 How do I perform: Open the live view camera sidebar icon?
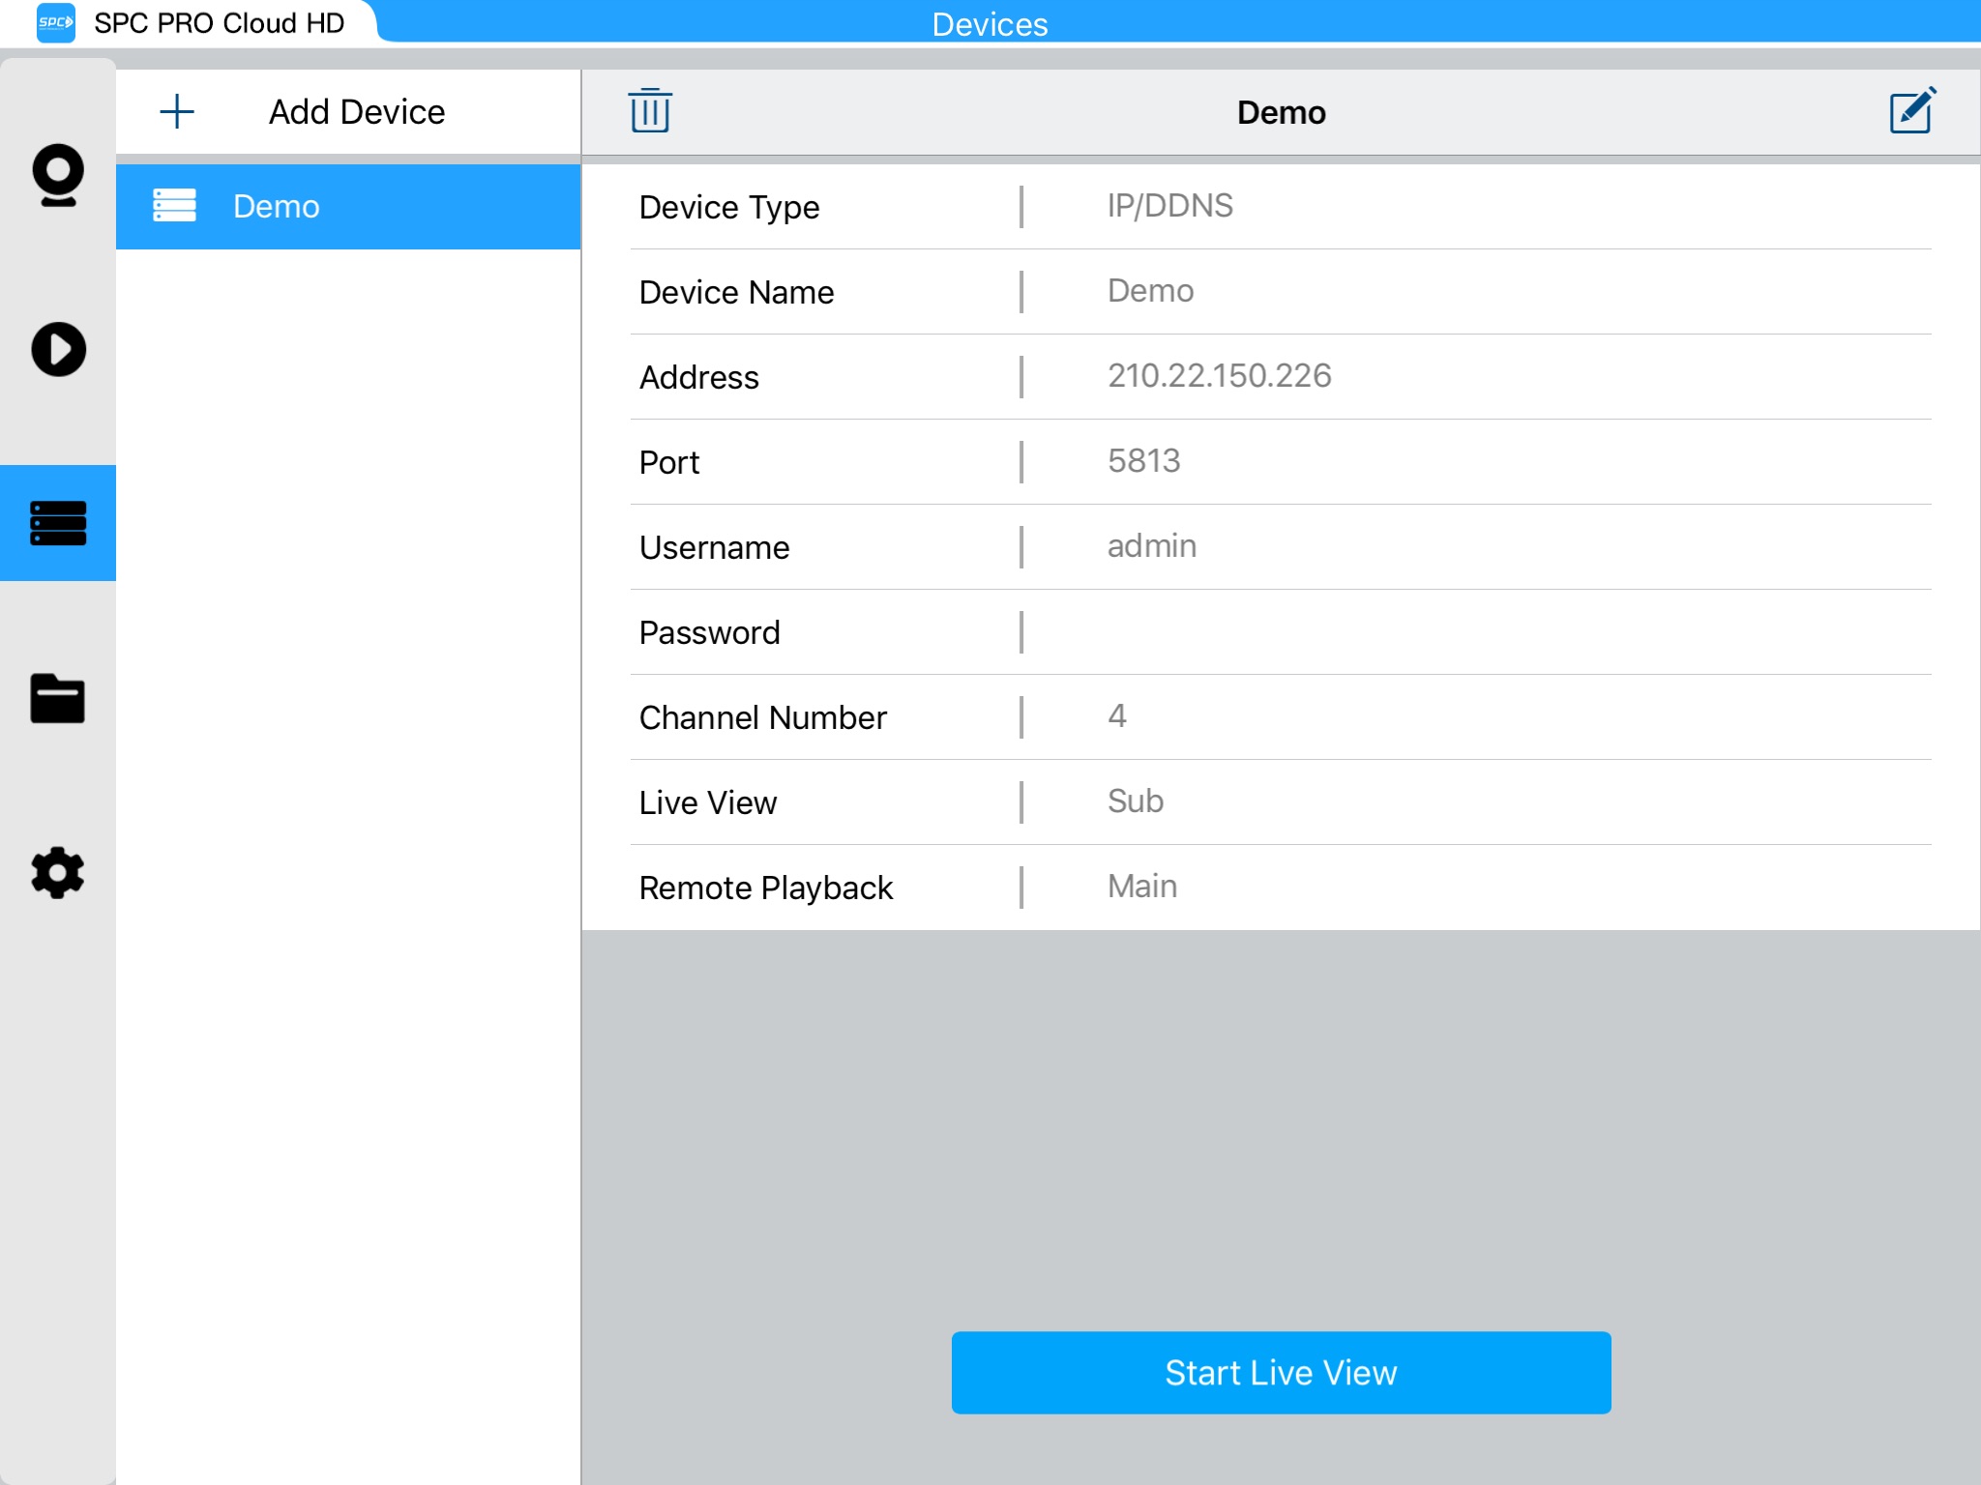click(x=58, y=175)
